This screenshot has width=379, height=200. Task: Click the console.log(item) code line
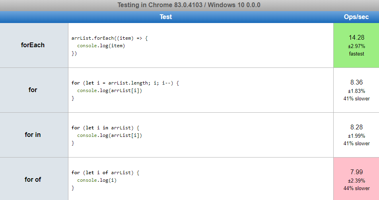(101, 46)
